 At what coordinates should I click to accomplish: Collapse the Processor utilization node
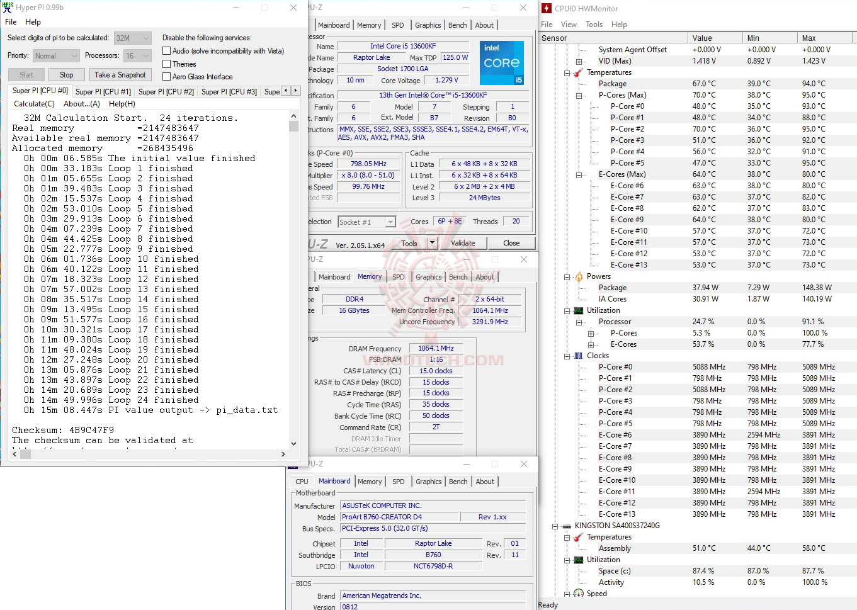[x=579, y=322]
